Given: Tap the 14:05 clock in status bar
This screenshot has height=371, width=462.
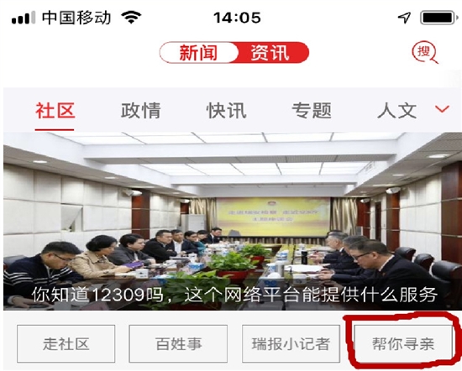Looking at the screenshot, I should click(237, 18).
